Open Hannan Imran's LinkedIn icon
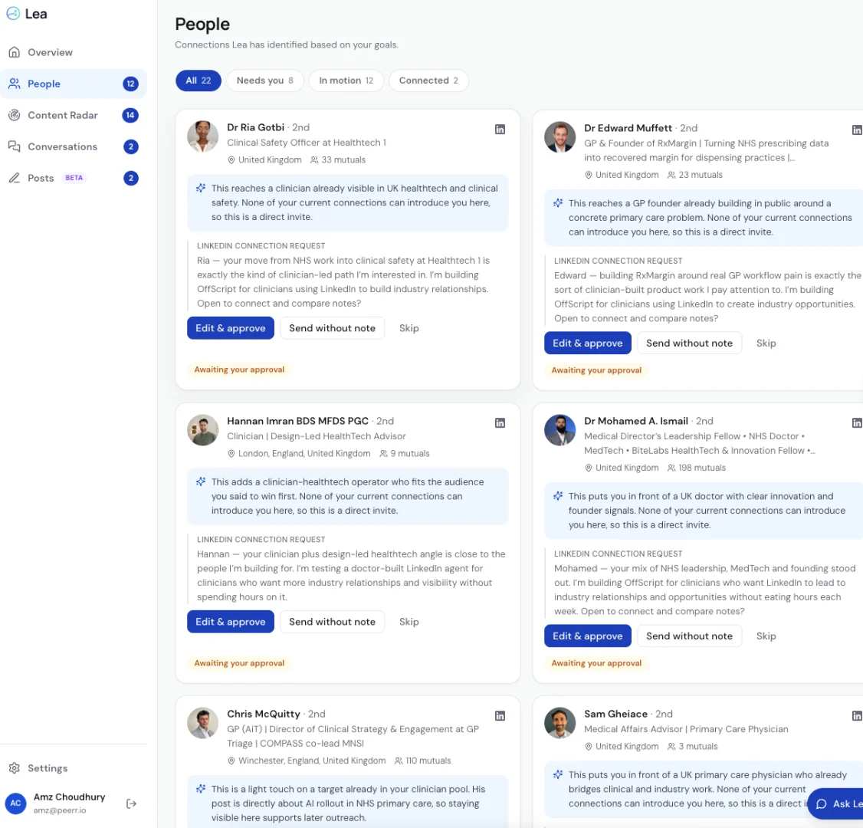Screen dimensions: 863x828 pos(500,422)
